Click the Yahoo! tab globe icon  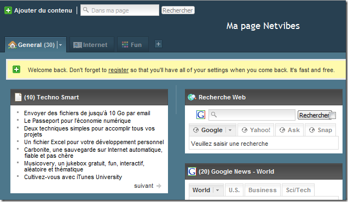point(245,130)
